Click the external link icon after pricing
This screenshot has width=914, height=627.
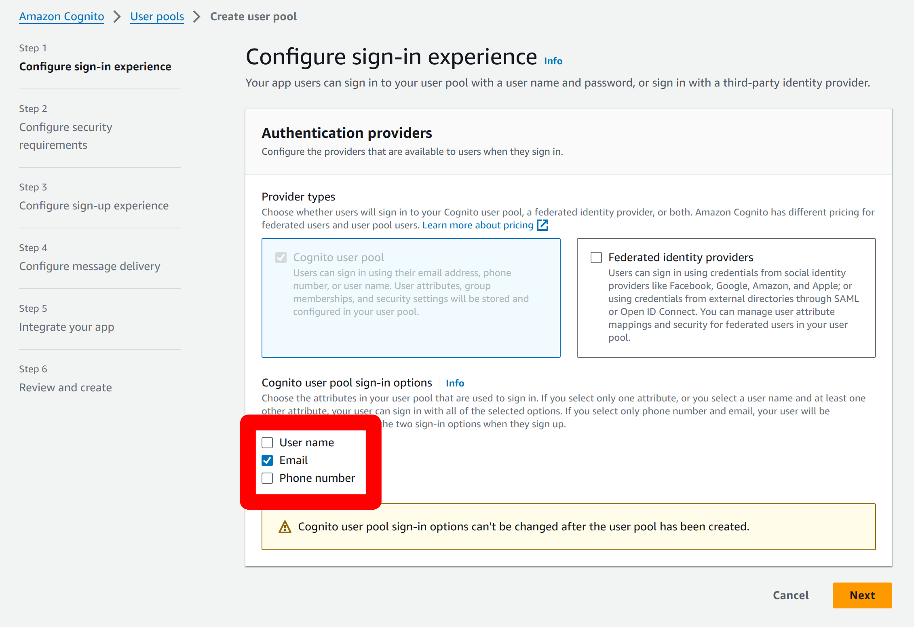[542, 225]
